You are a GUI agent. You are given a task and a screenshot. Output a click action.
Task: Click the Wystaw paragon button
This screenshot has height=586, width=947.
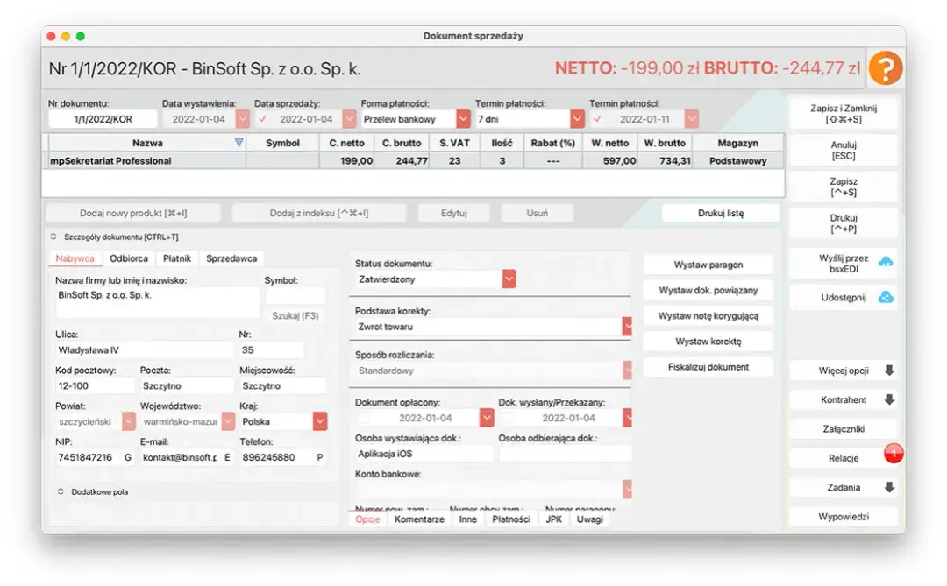[x=708, y=264]
